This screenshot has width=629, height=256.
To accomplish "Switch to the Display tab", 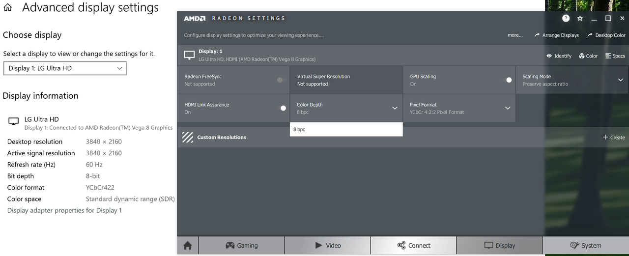I will 499,245.
